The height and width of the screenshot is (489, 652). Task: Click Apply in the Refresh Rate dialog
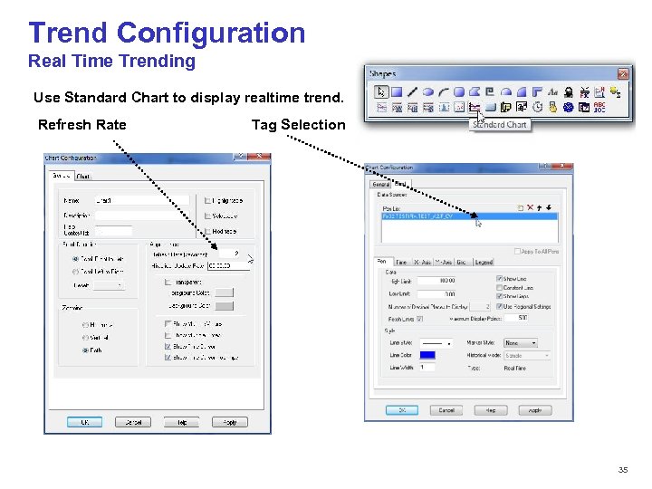(x=229, y=423)
